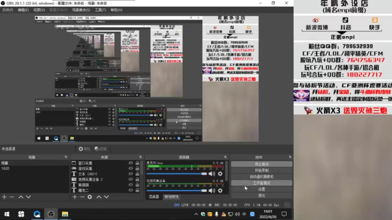Toggle the lock of 游戏采集 source
The width and height of the screenshot is (392, 220).
[137, 168]
